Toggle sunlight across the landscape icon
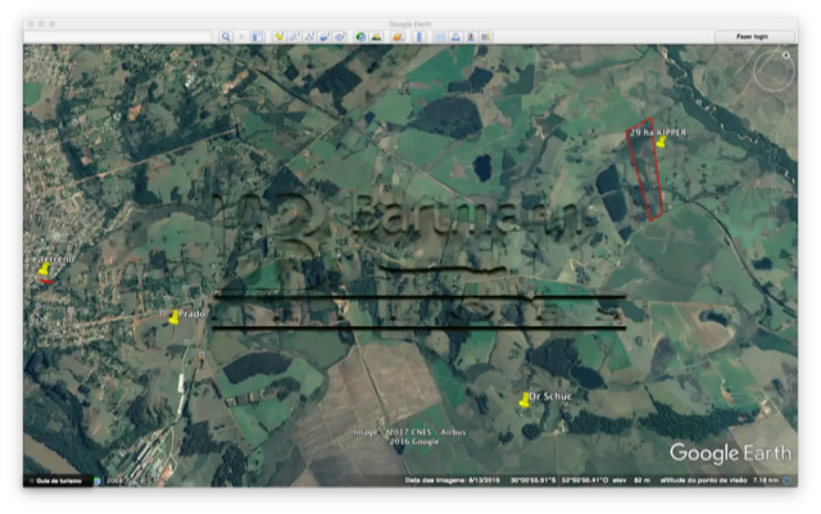 tap(376, 37)
